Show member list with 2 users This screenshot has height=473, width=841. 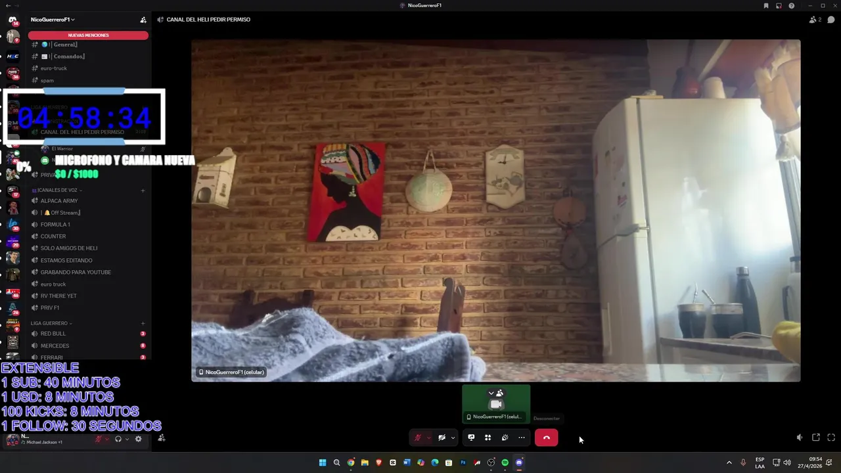[x=815, y=20]
